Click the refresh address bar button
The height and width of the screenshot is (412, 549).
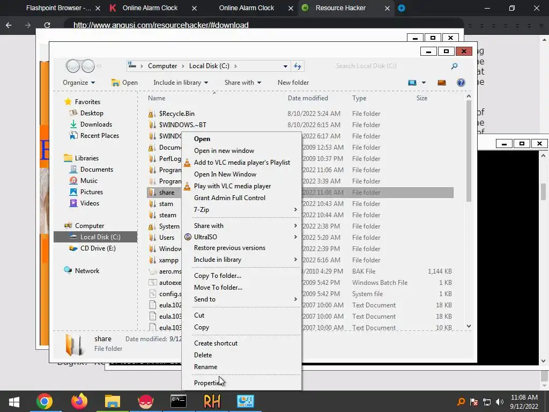(298, 66)
